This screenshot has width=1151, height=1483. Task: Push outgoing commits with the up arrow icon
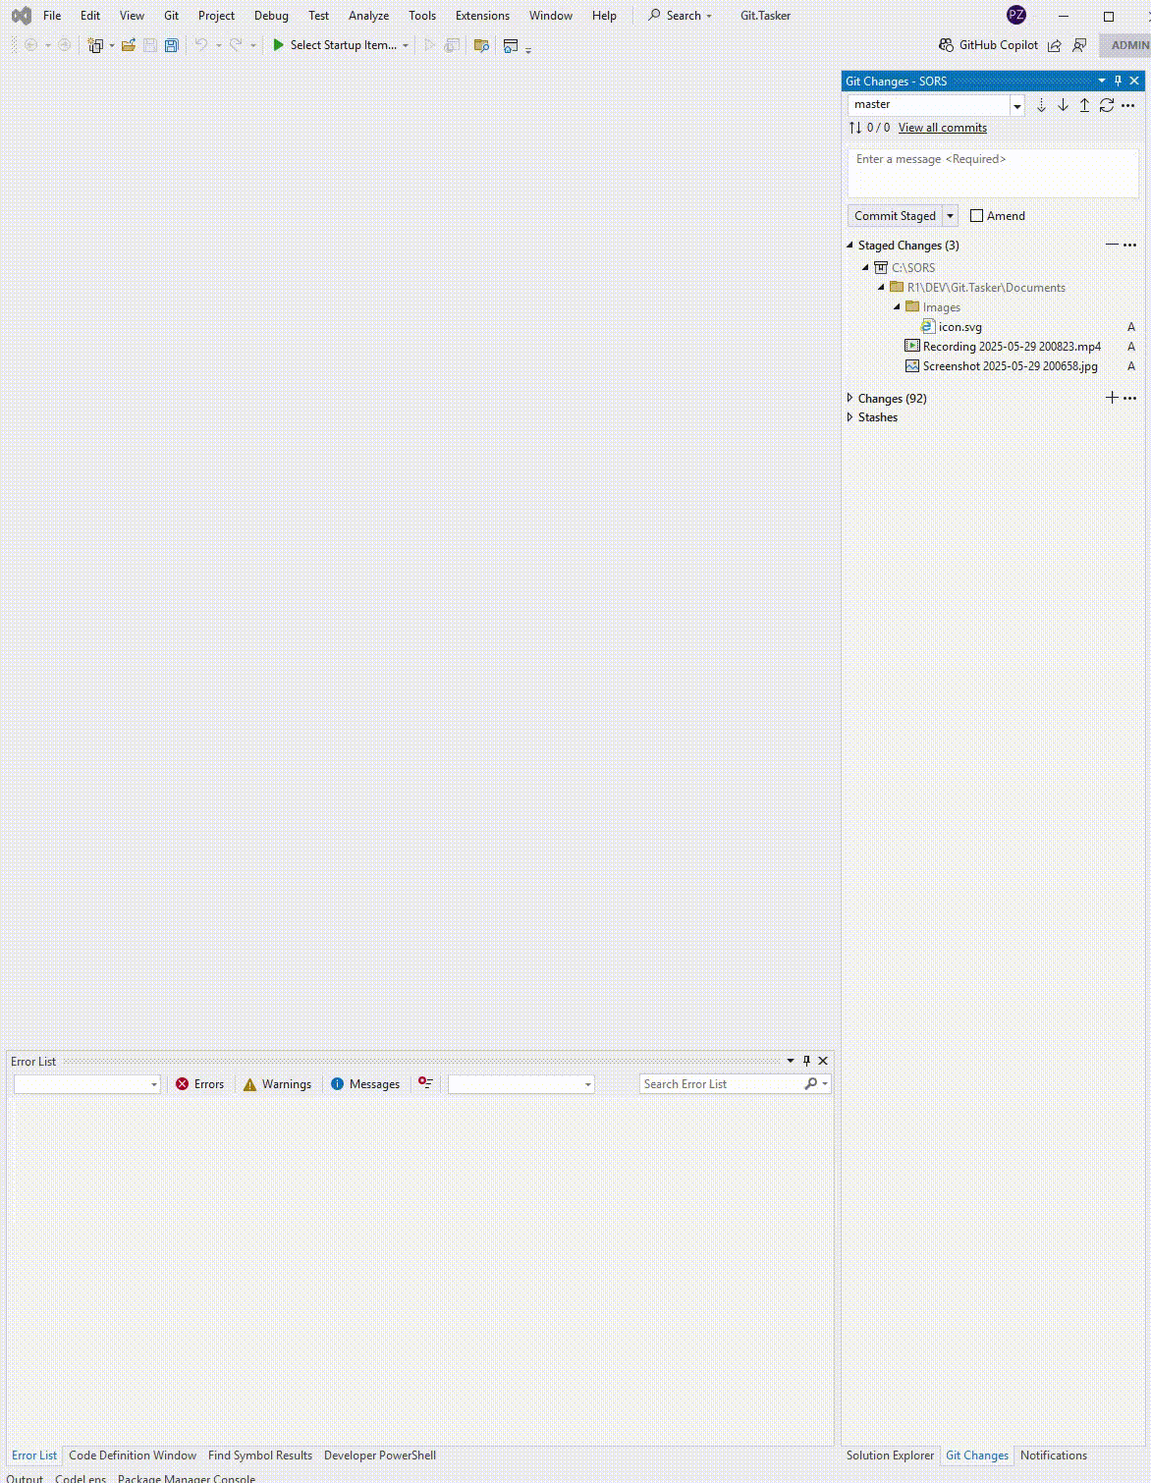[x=1084, y=105]
